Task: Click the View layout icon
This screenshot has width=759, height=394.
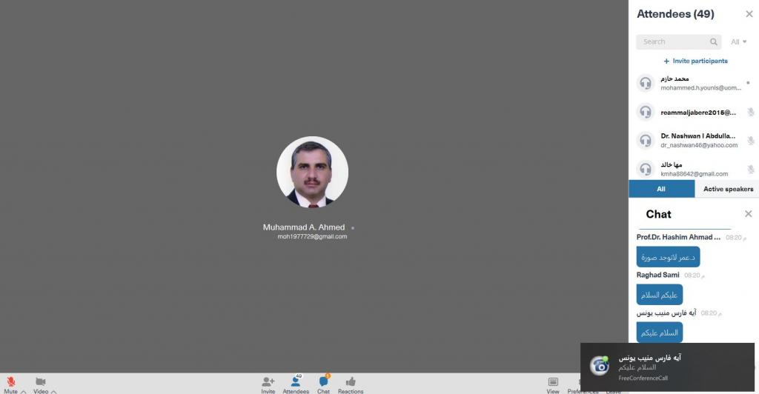Action: (x=553, y=381)
